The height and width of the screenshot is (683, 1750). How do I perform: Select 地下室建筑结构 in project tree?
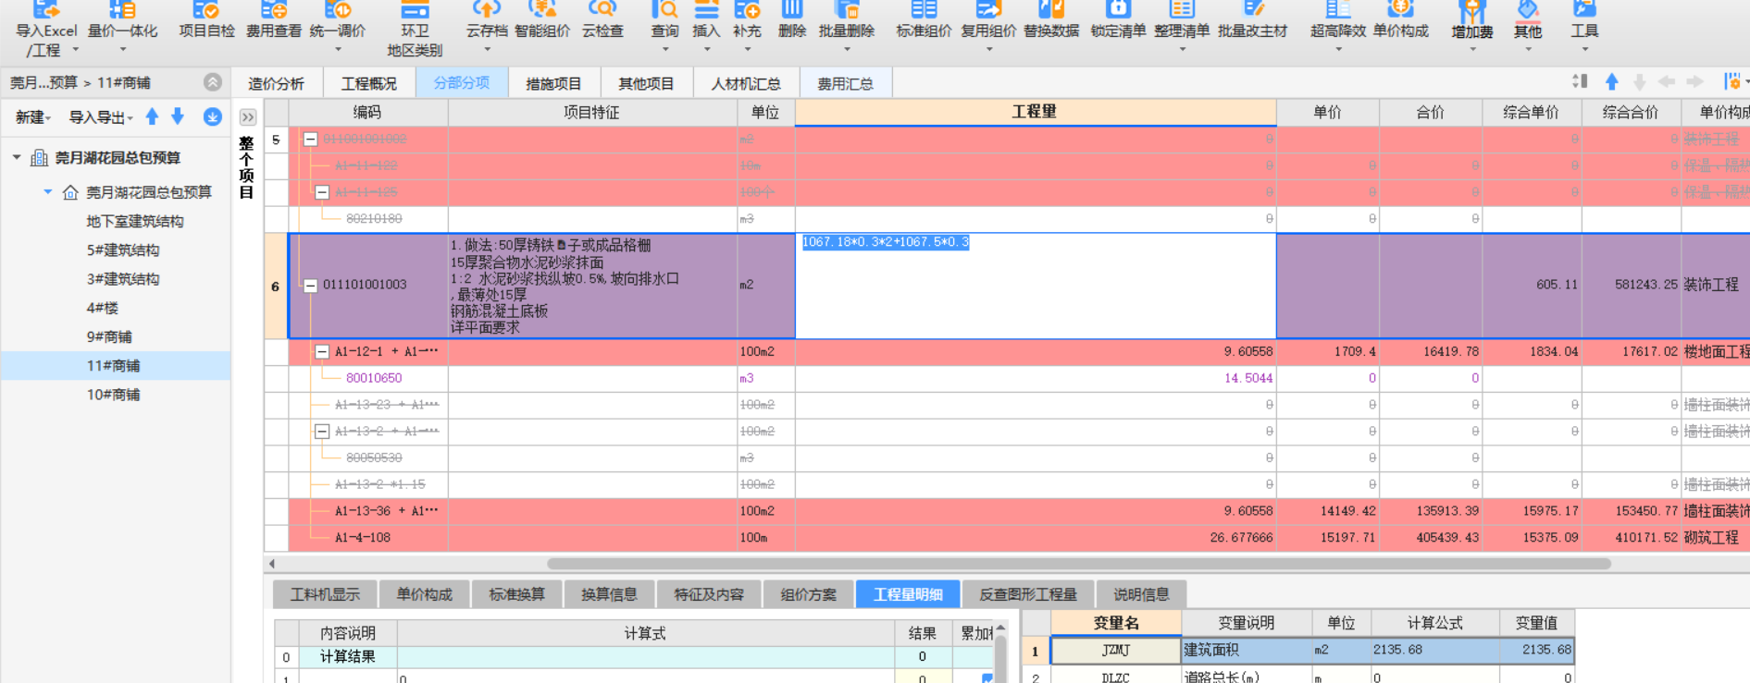135,221
